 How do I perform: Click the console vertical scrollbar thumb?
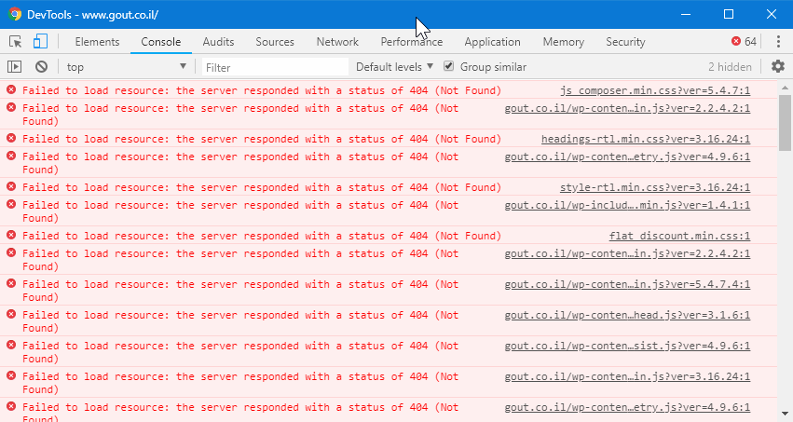[786, 116]
